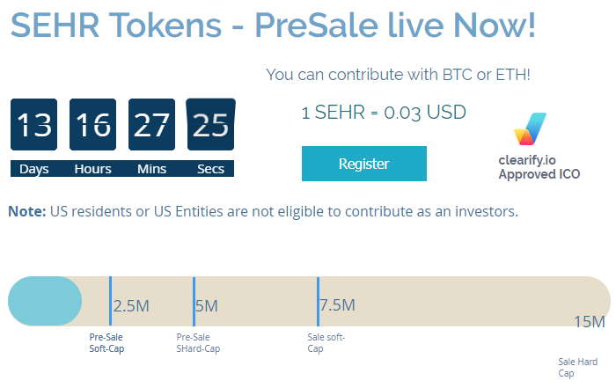The height and width of the screenshot is (388, 616).
Task: Click the Sale Hard Cap label
Action: coord(577,367)
